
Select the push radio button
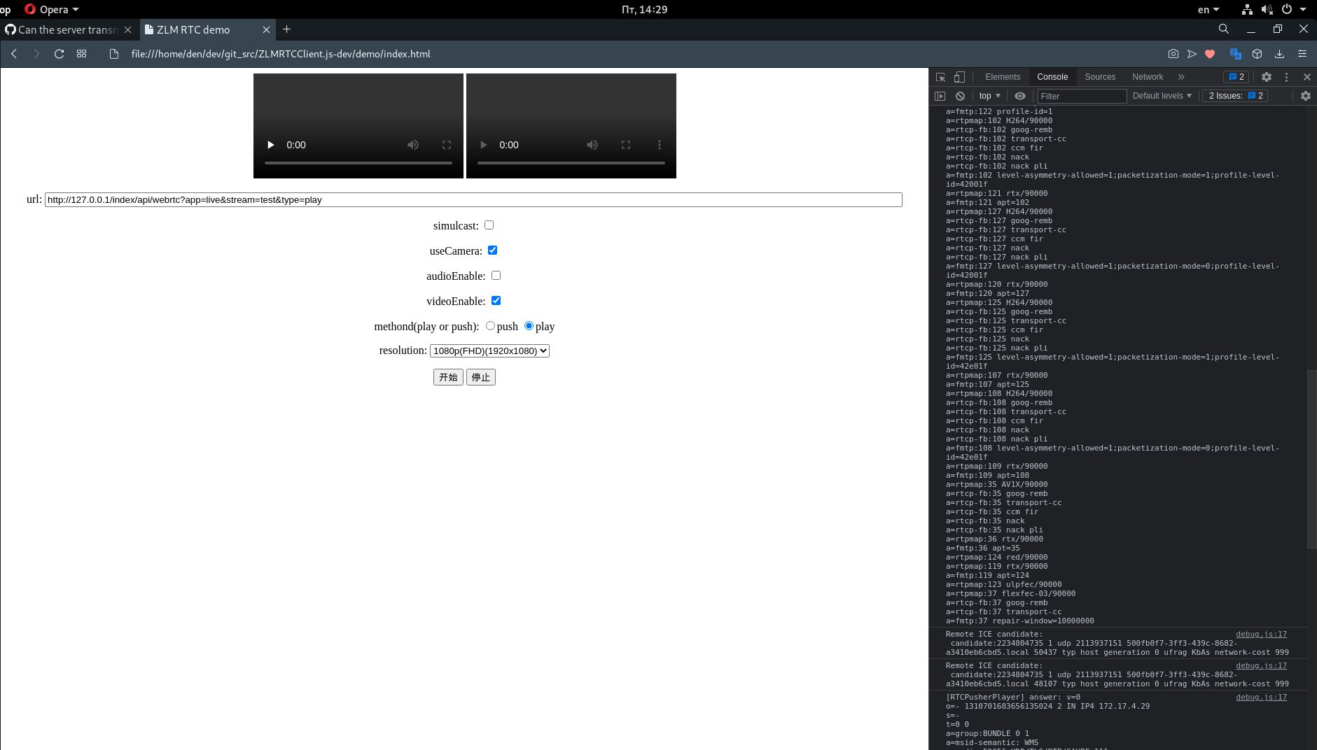pos(491,326)
